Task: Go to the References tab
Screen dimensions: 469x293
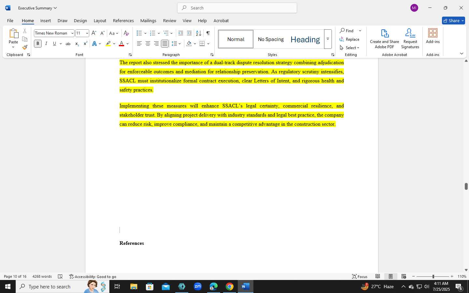Action: coord(123,21)
